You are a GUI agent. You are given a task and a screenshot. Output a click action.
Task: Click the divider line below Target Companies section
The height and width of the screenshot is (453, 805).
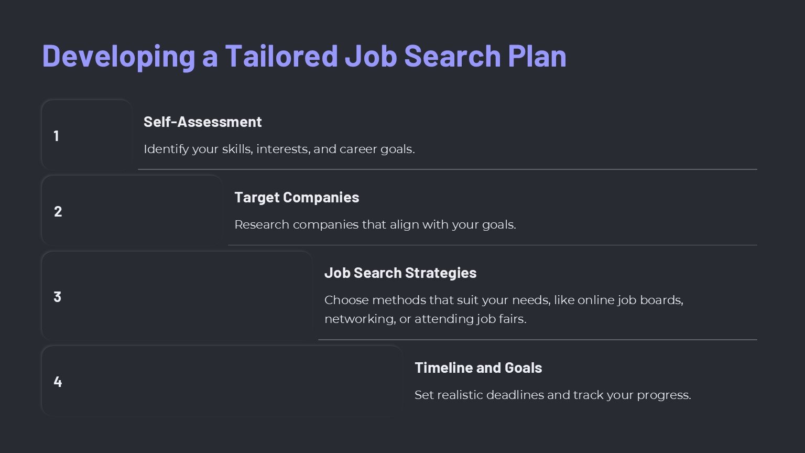(x=492, y=245)
